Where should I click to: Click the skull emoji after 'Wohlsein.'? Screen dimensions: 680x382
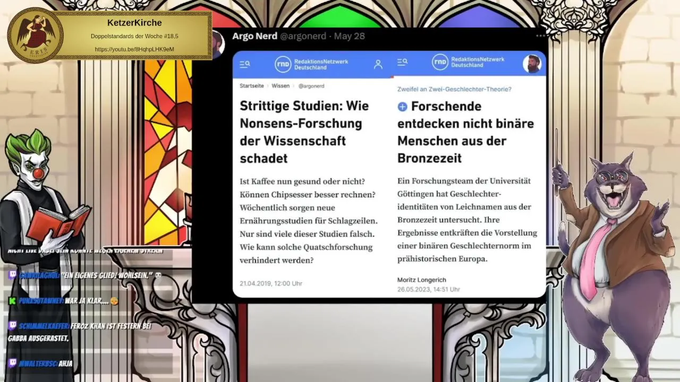pos(158,275)
